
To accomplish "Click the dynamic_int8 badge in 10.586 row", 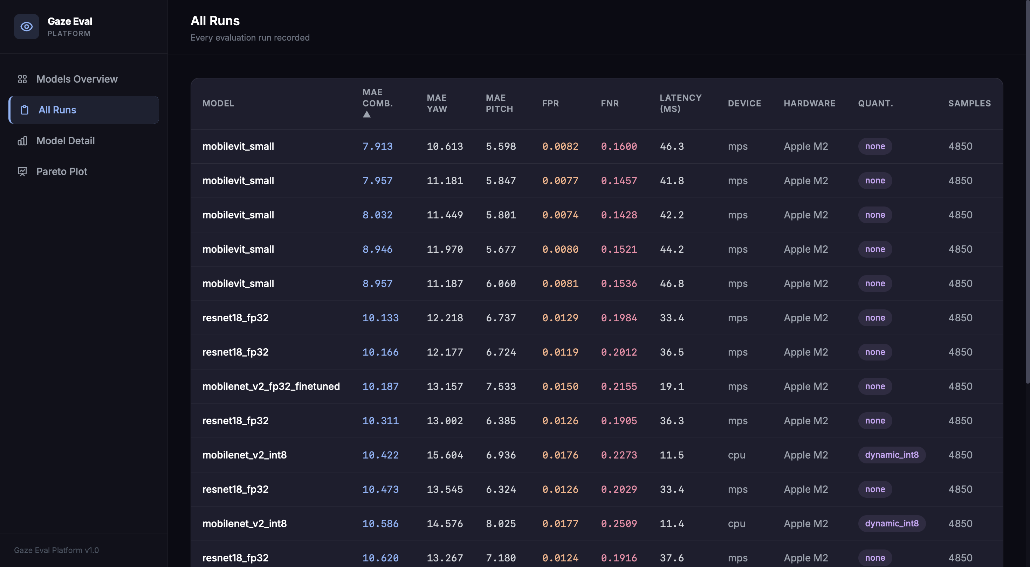I will (x=892, y=524).
